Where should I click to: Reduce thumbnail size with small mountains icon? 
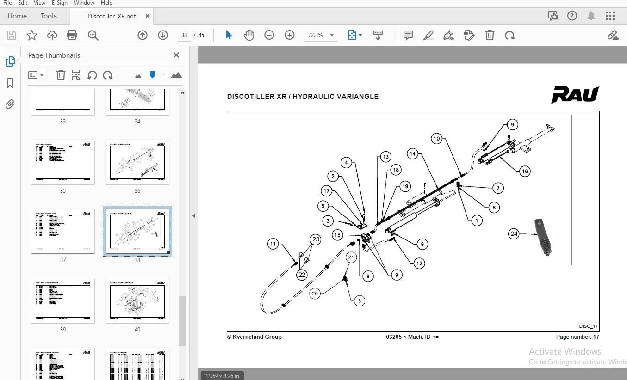click(138, 75)
